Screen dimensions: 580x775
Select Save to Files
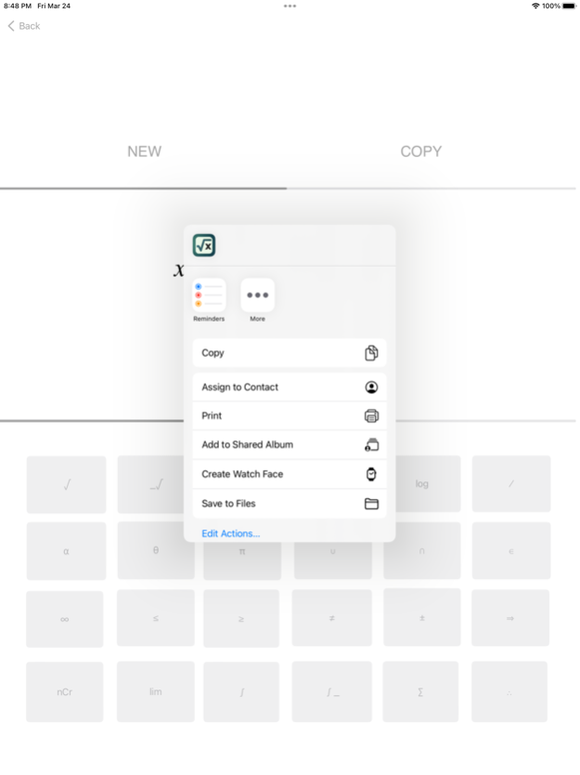[290, 504]
